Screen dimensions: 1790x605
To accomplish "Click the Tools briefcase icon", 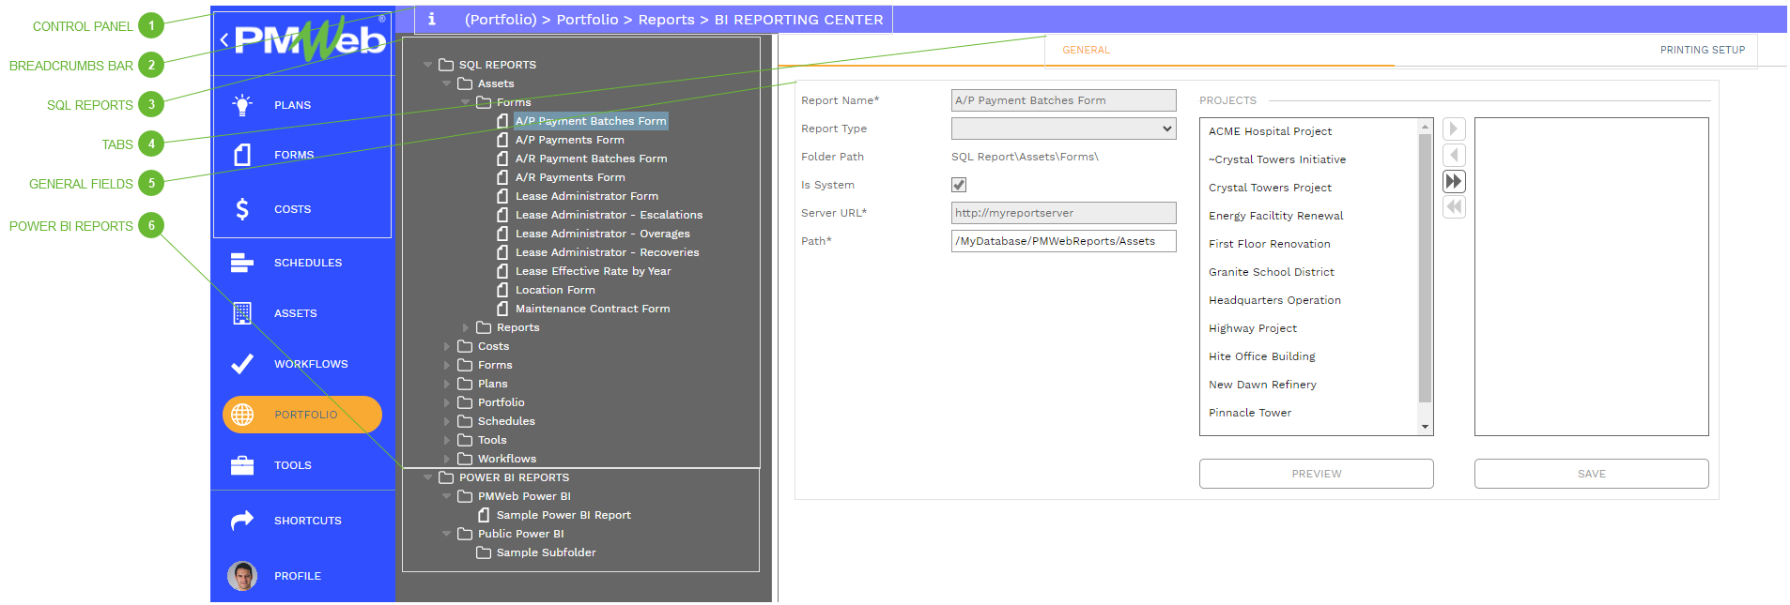I will pyautogui.click(x=242, y=465).
